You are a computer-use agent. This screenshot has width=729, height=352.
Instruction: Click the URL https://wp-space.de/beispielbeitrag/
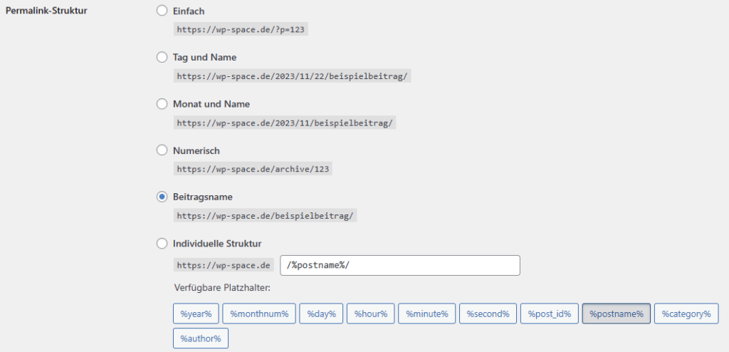pos(266,216)
